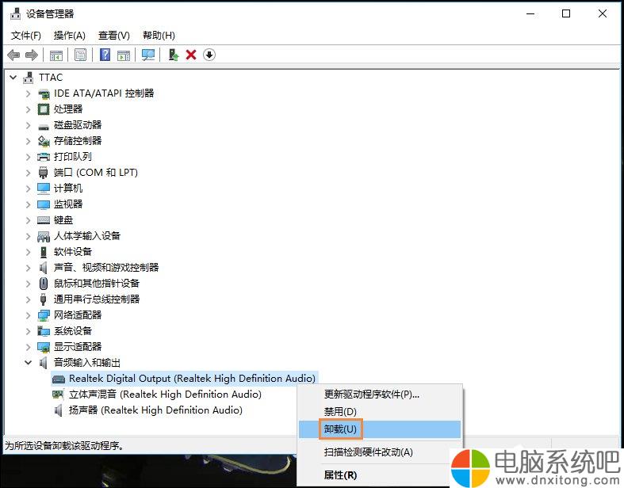The image size is (624, 488).
Task: Click the 鼠标和其他指针设备 mouse icon
Action: (44, 284)
